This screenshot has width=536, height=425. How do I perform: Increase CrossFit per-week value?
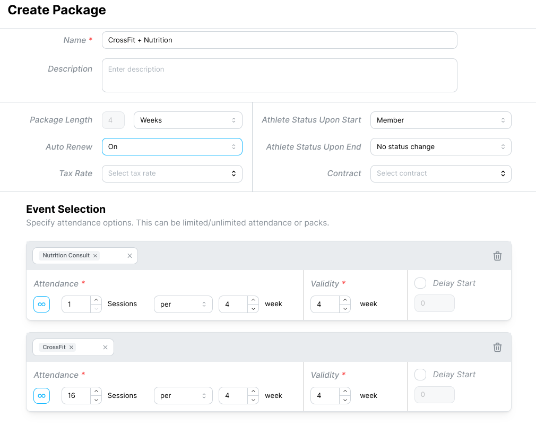click(253, 391)
